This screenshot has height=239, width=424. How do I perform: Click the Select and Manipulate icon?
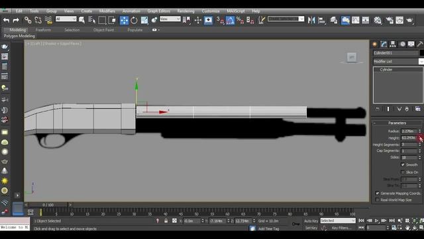click(154, 20)
